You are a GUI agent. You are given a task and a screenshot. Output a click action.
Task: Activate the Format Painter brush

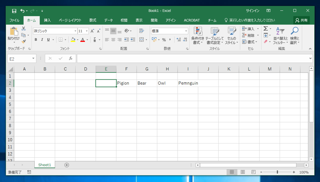24,42
